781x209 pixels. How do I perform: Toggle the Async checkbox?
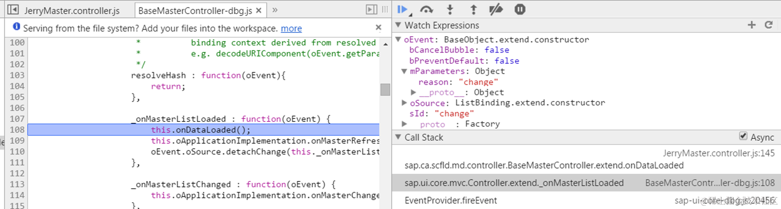743,136
